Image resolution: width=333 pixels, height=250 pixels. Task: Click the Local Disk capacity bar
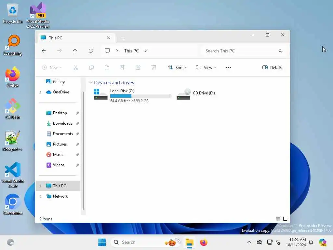[x=140, y=96]
